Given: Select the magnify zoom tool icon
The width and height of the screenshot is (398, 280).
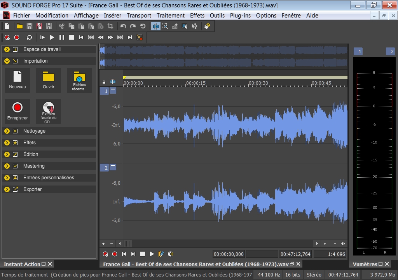Looking at the screenshot, I should coord(165,26).
